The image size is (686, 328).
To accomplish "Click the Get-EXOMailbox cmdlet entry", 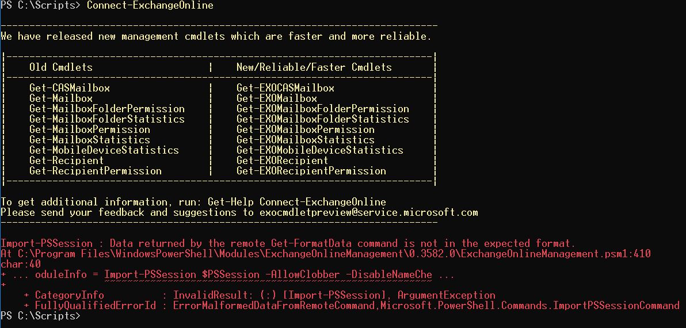I will coord(276,98).
